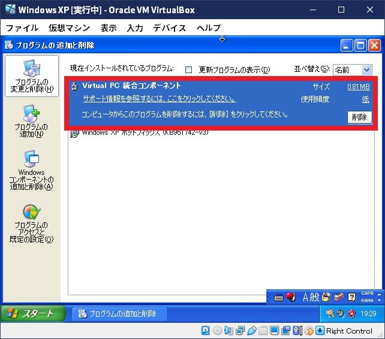Click VirtualBox hard disk activity icon
Viewport: 385px width, 339px height.
(205, 331)
